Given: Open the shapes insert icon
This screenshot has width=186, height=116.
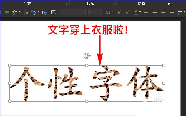Looking at the screenshot, I should tap(34, 12).
